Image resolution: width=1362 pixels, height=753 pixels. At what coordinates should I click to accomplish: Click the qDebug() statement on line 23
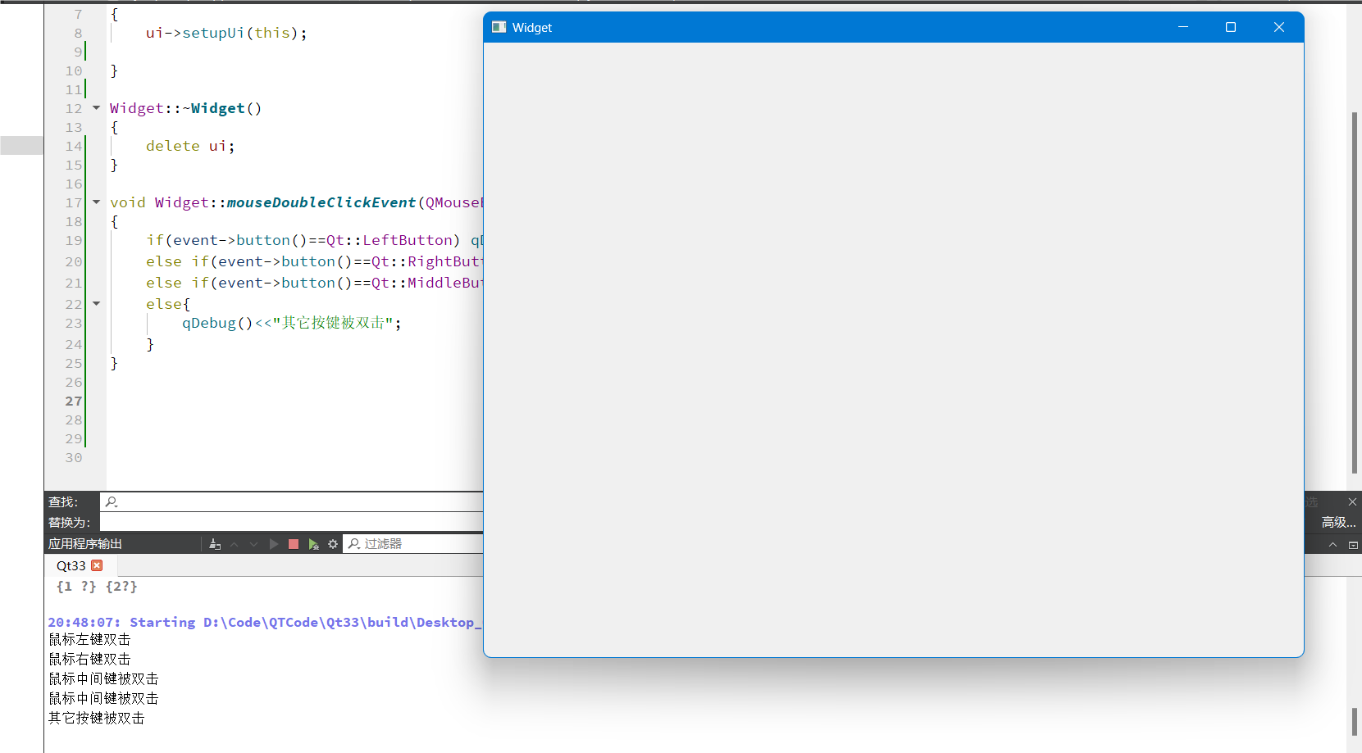pos(292,323)
